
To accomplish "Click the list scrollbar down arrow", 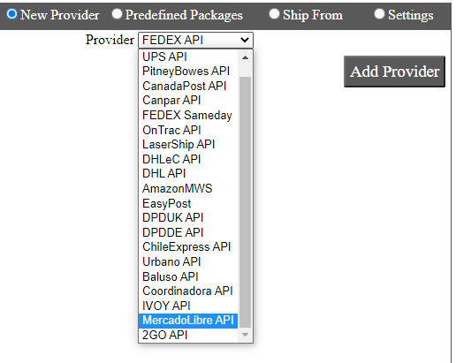I will [x=245, y=335].
